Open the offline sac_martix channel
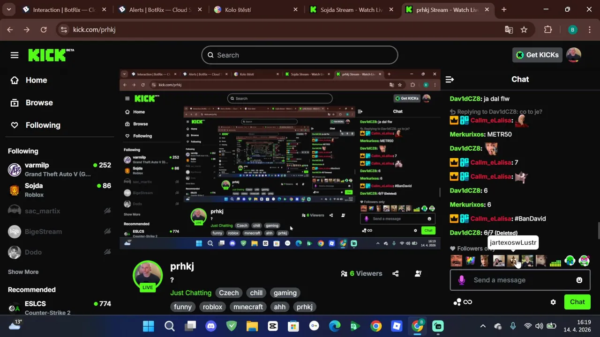 click(60, 211)
